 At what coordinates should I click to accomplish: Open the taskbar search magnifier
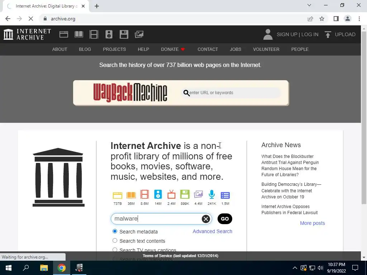click(26, 268)
